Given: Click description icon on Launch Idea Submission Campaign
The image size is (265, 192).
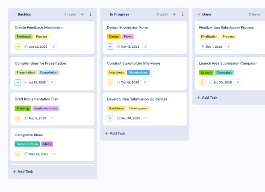Looking at the screenshot, I should click(x=238, y=83).
